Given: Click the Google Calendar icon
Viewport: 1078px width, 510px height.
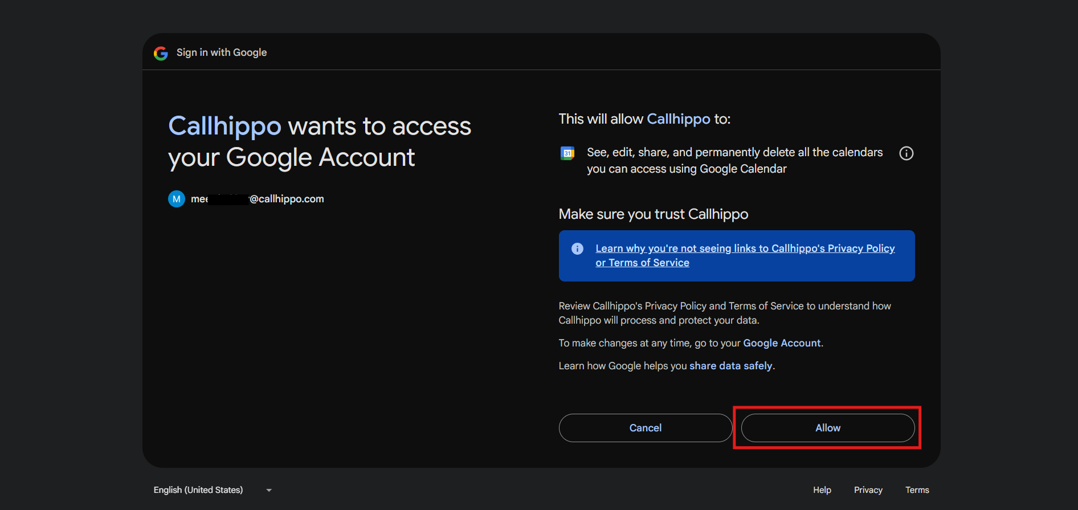Looking at the screenshot, I should pos(567,153).
